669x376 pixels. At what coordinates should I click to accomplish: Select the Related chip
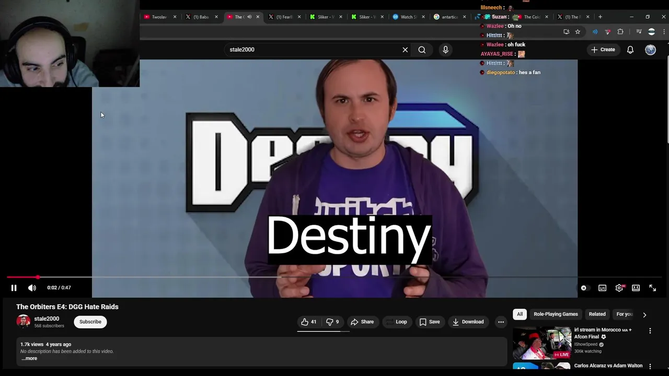pos(597,314)
